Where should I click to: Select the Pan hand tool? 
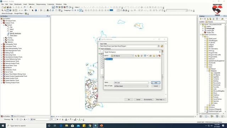pyautogui.click(x=8, y=10)
